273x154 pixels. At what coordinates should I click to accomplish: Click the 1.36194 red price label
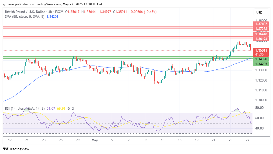(261, 39)
